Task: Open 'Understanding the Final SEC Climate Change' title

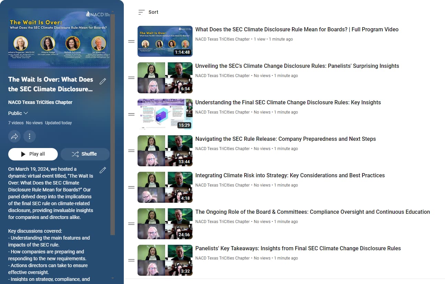Action: point(288,103)
